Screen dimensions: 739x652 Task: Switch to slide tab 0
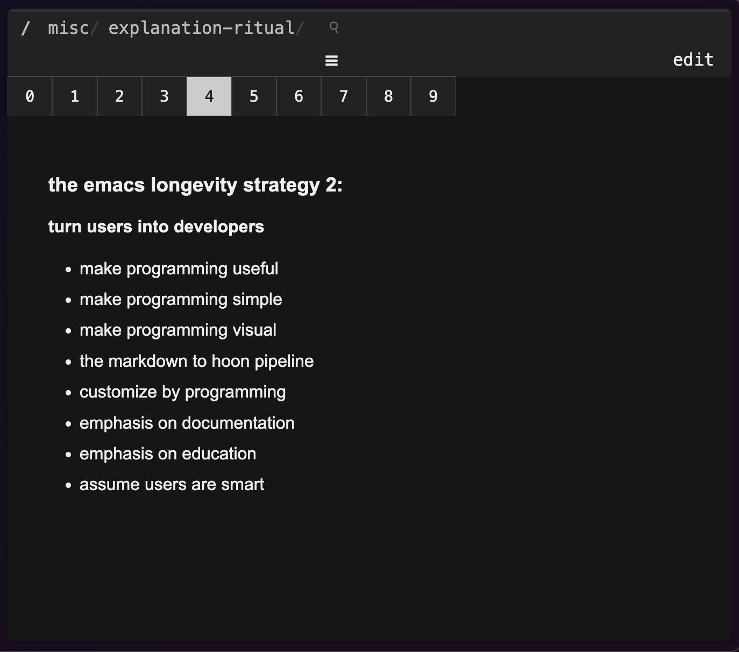click(x=30, y=96)
